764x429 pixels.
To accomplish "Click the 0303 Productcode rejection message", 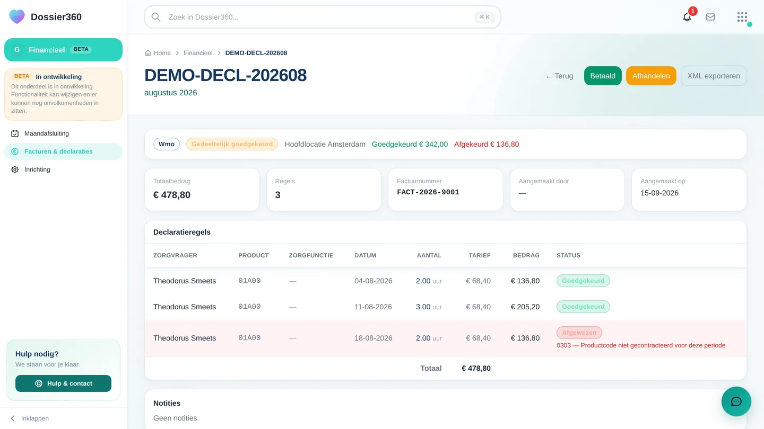I will tap(641, 345).
